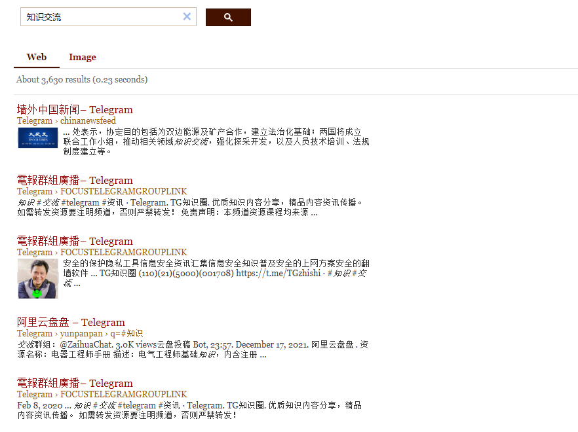
Task: Open 電報群組廣播 result dated Feb 8, 2020
Action: coord(75,383)
